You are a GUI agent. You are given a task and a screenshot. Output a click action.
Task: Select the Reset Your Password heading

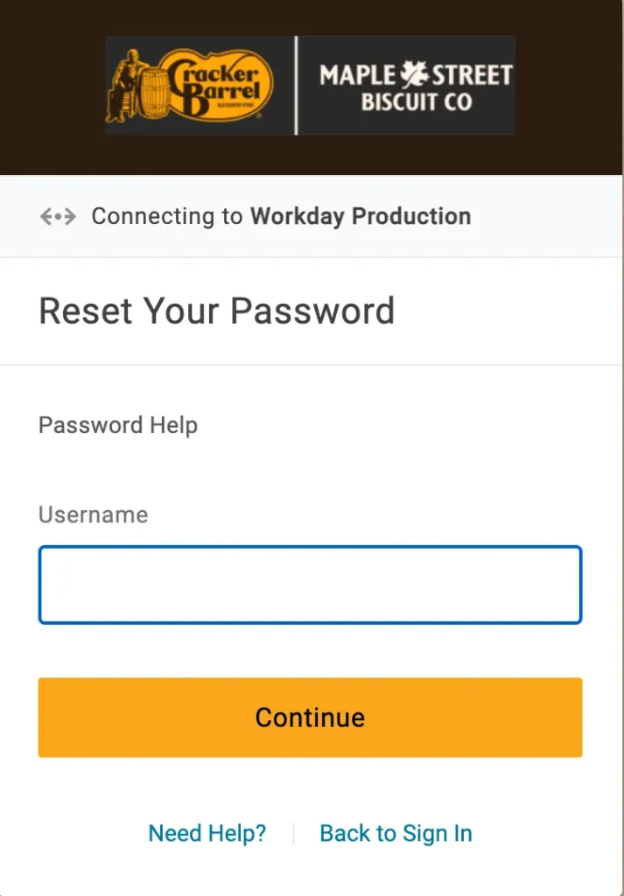(x=216, y=311)
